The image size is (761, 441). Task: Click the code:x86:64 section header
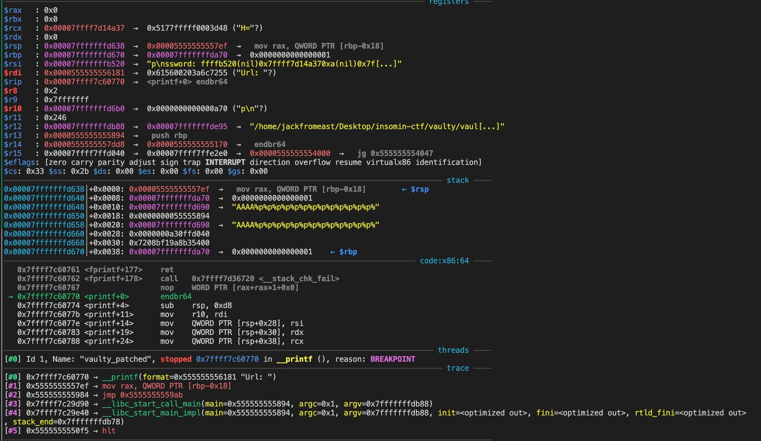[x=444, y=261]
